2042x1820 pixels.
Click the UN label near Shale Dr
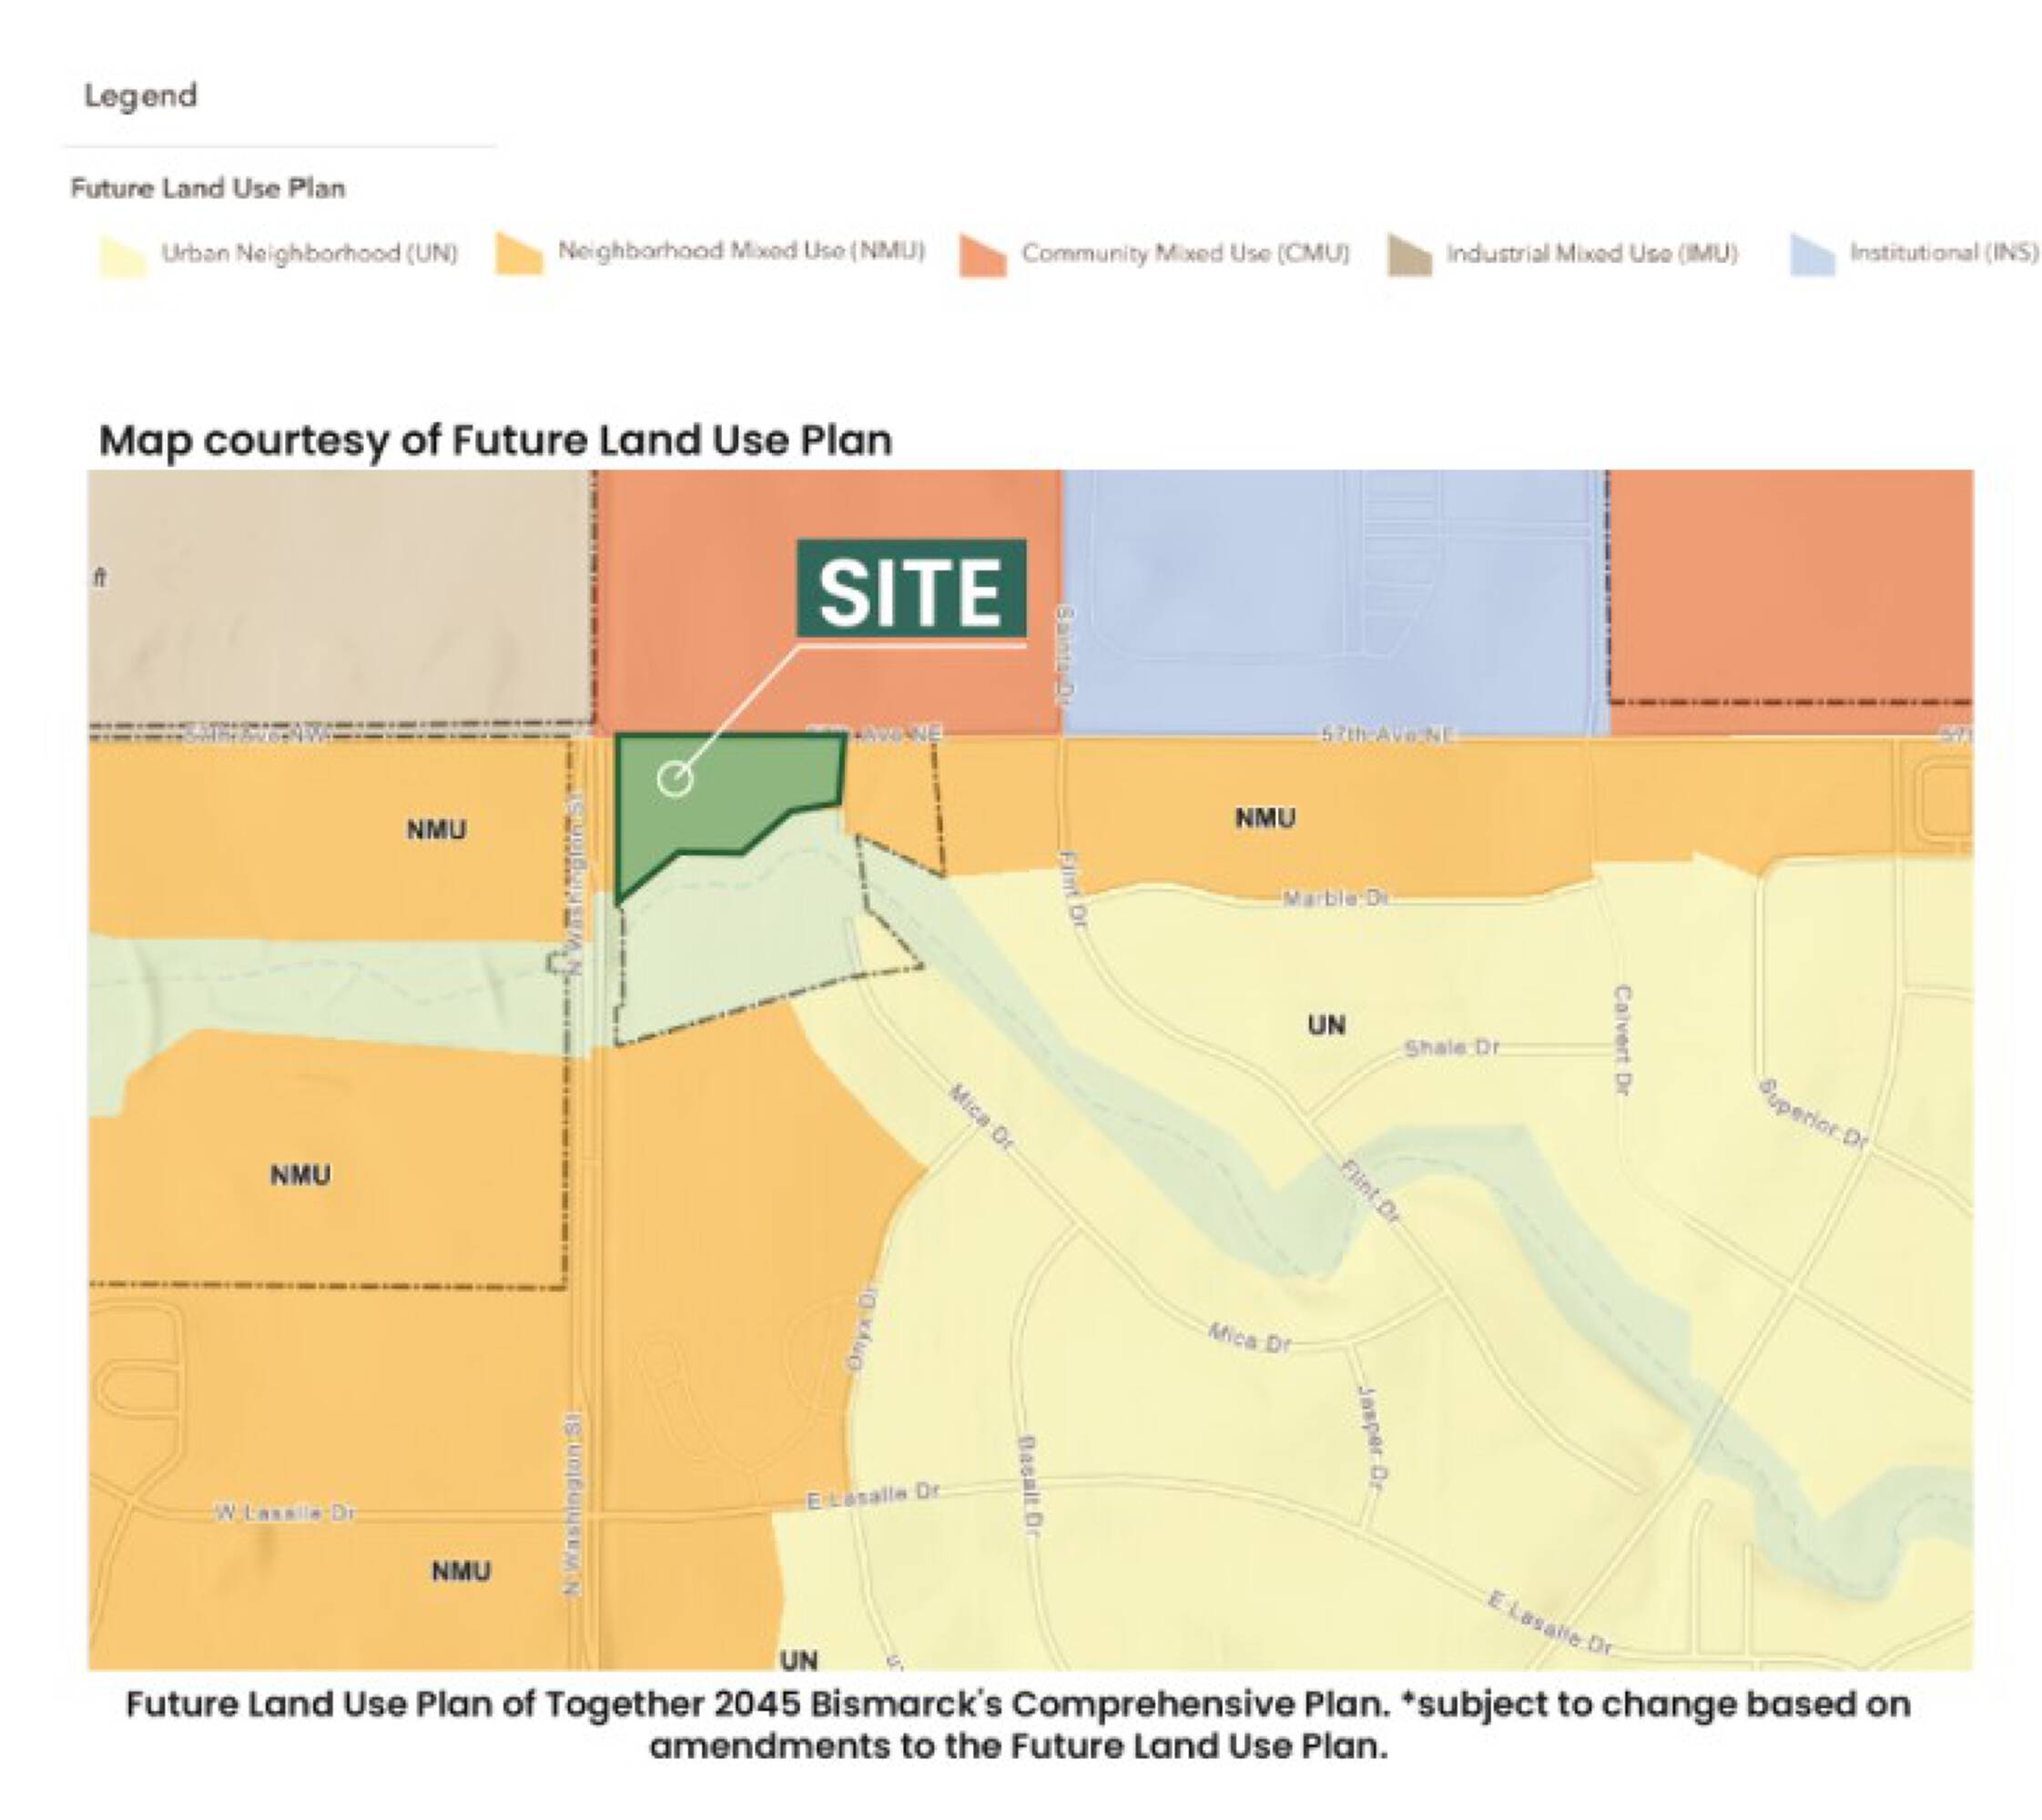[x=1326, y=1025]
